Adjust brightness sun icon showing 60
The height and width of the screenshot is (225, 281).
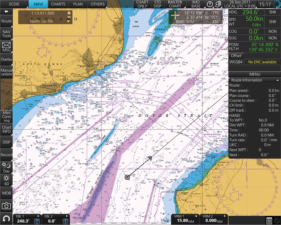coord(6,180)
